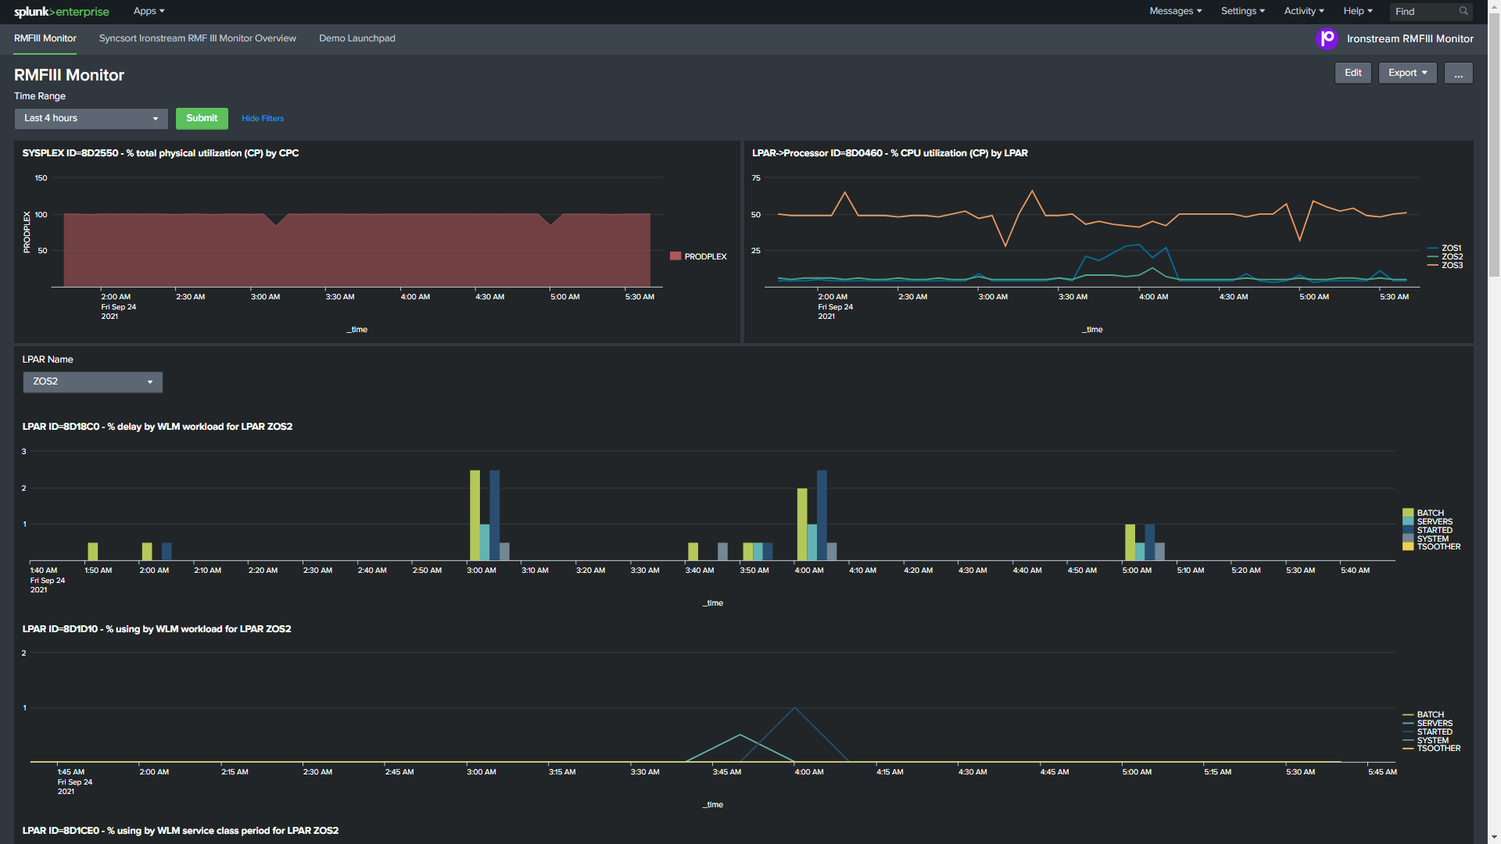The height and width of the screenshot is (844, 1501).
Task: Open the Settings menu
Action: (1241, 11)
